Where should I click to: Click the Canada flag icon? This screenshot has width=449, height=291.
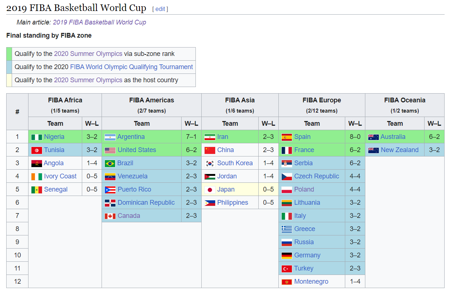pyautogui.click(x=110, y=216)
